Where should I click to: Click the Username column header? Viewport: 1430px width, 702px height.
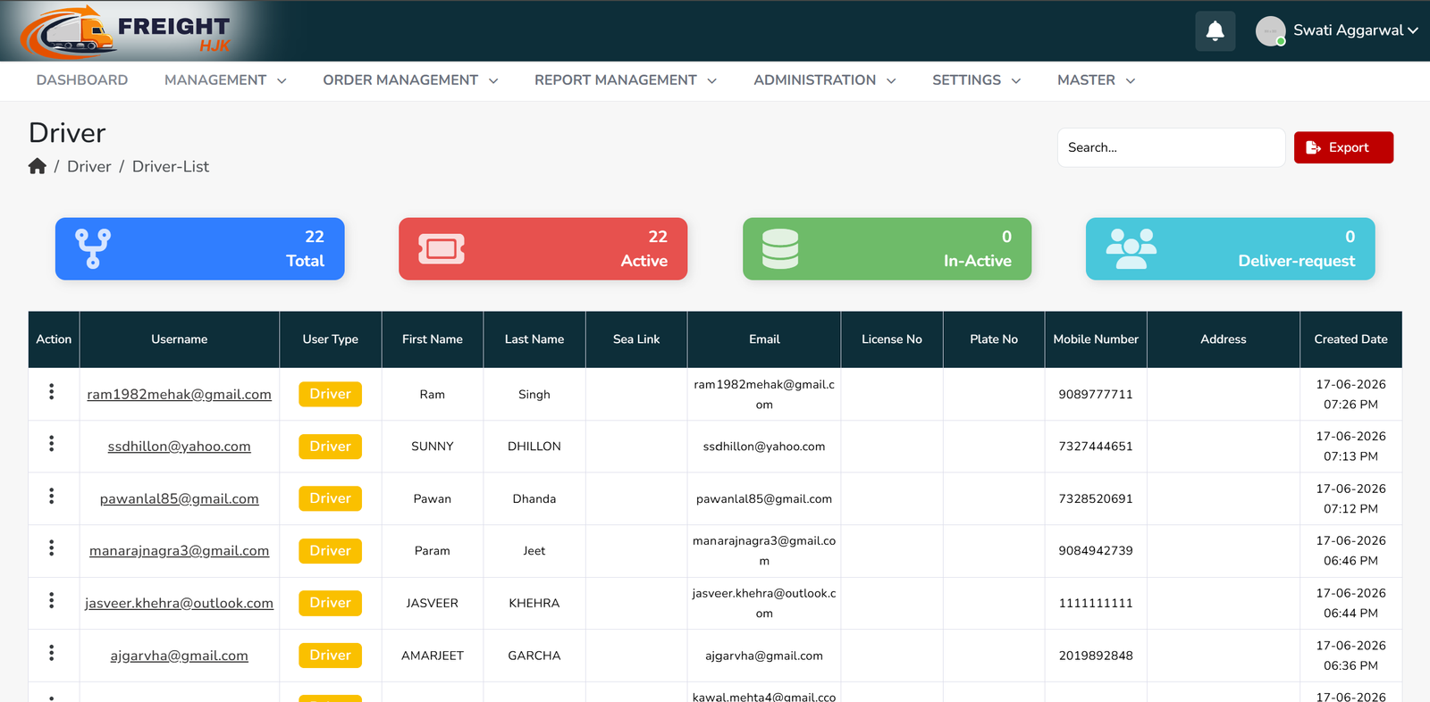[180, 339]
